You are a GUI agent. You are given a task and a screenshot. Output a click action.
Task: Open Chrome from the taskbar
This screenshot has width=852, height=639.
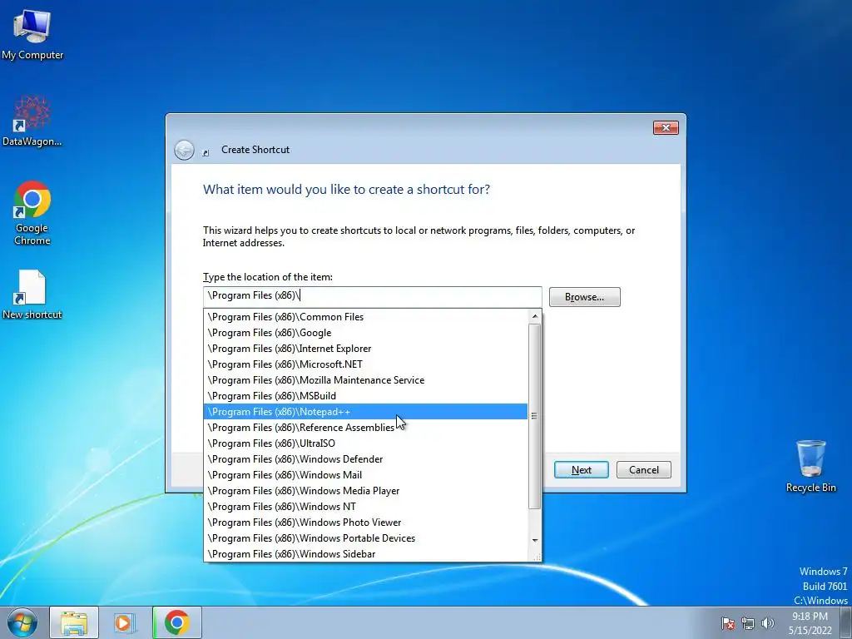(x=176, y=622)
